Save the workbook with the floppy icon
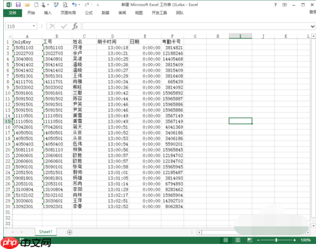316x249 pixels. (x=18, y=4)
